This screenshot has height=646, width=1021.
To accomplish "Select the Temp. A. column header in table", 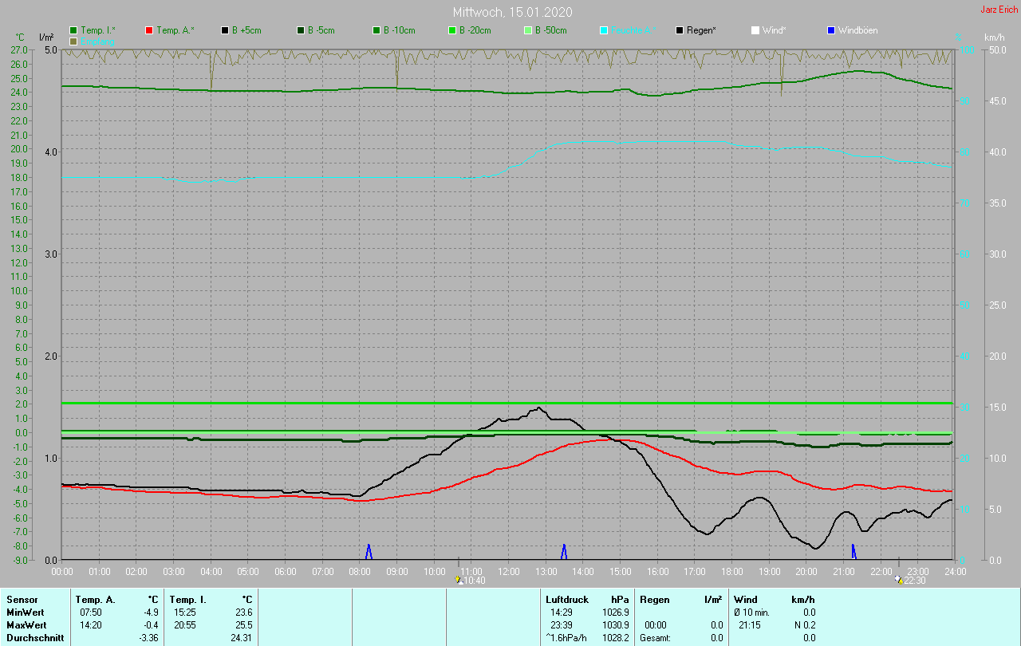I will pyautogui.click(x=95, y=599).
